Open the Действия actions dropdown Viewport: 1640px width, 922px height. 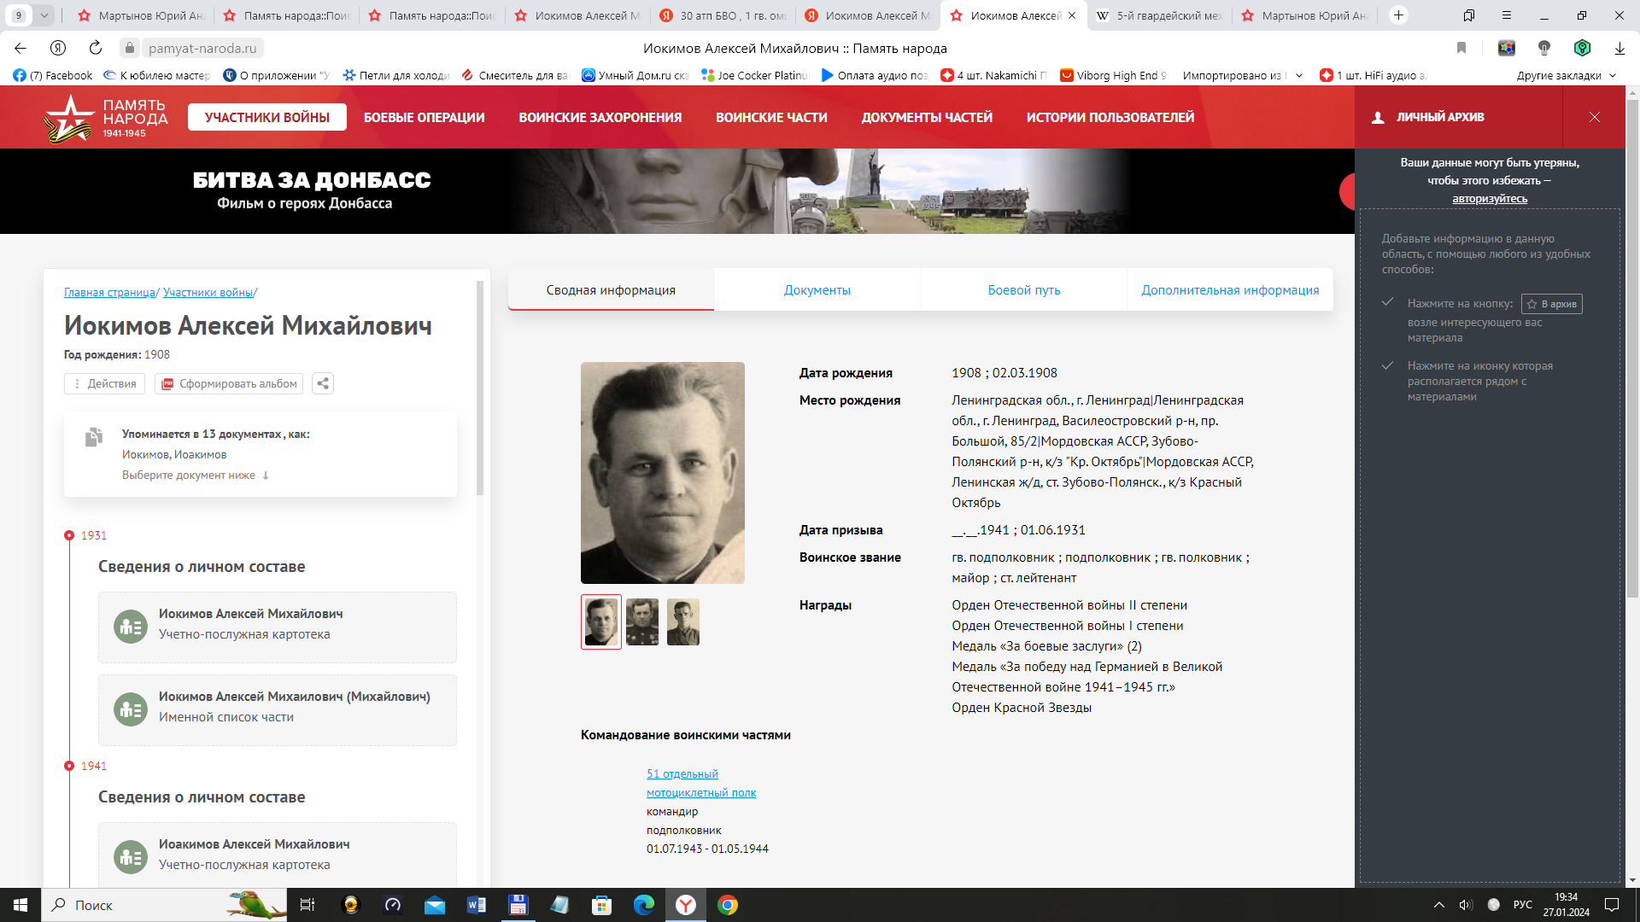pos(104,383)
